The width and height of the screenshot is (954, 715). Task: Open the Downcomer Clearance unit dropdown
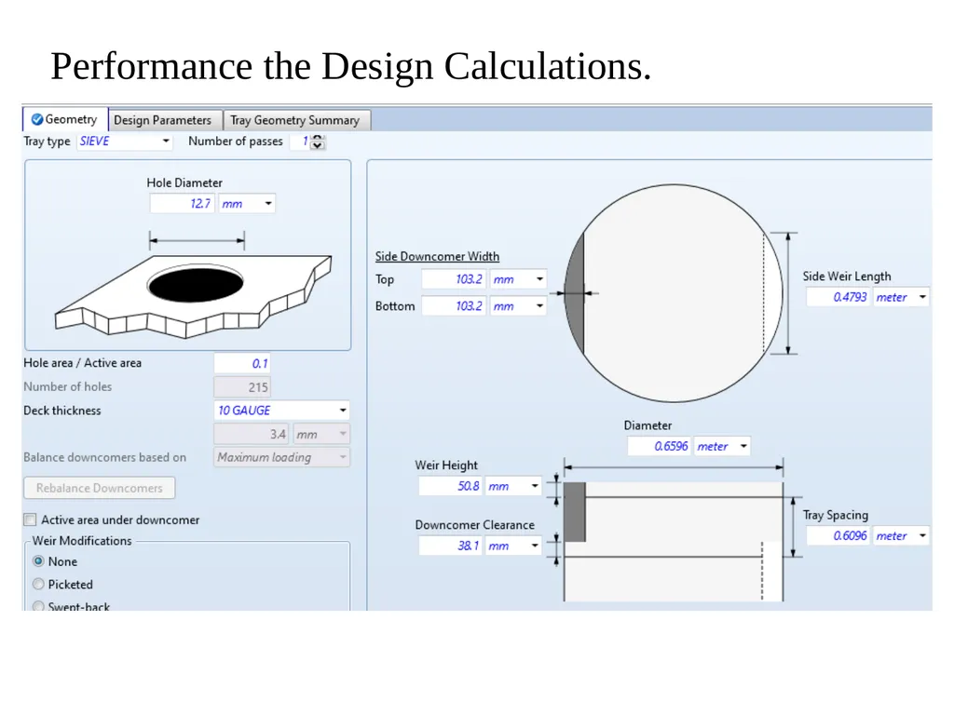pyautogui.click(x=513, y=546)
